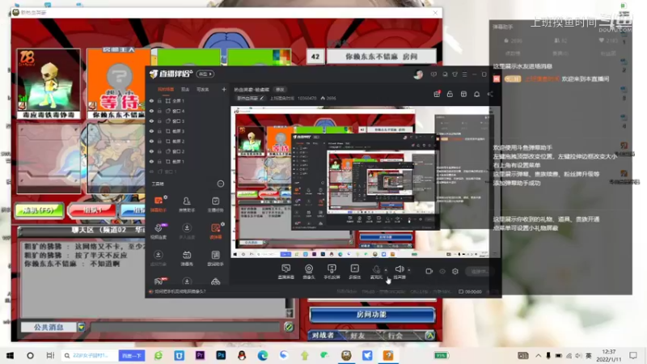Viewport: 647px width, 364px height.
Task: Open the more-tools circle button in the tools header
Action: [220, 184]
